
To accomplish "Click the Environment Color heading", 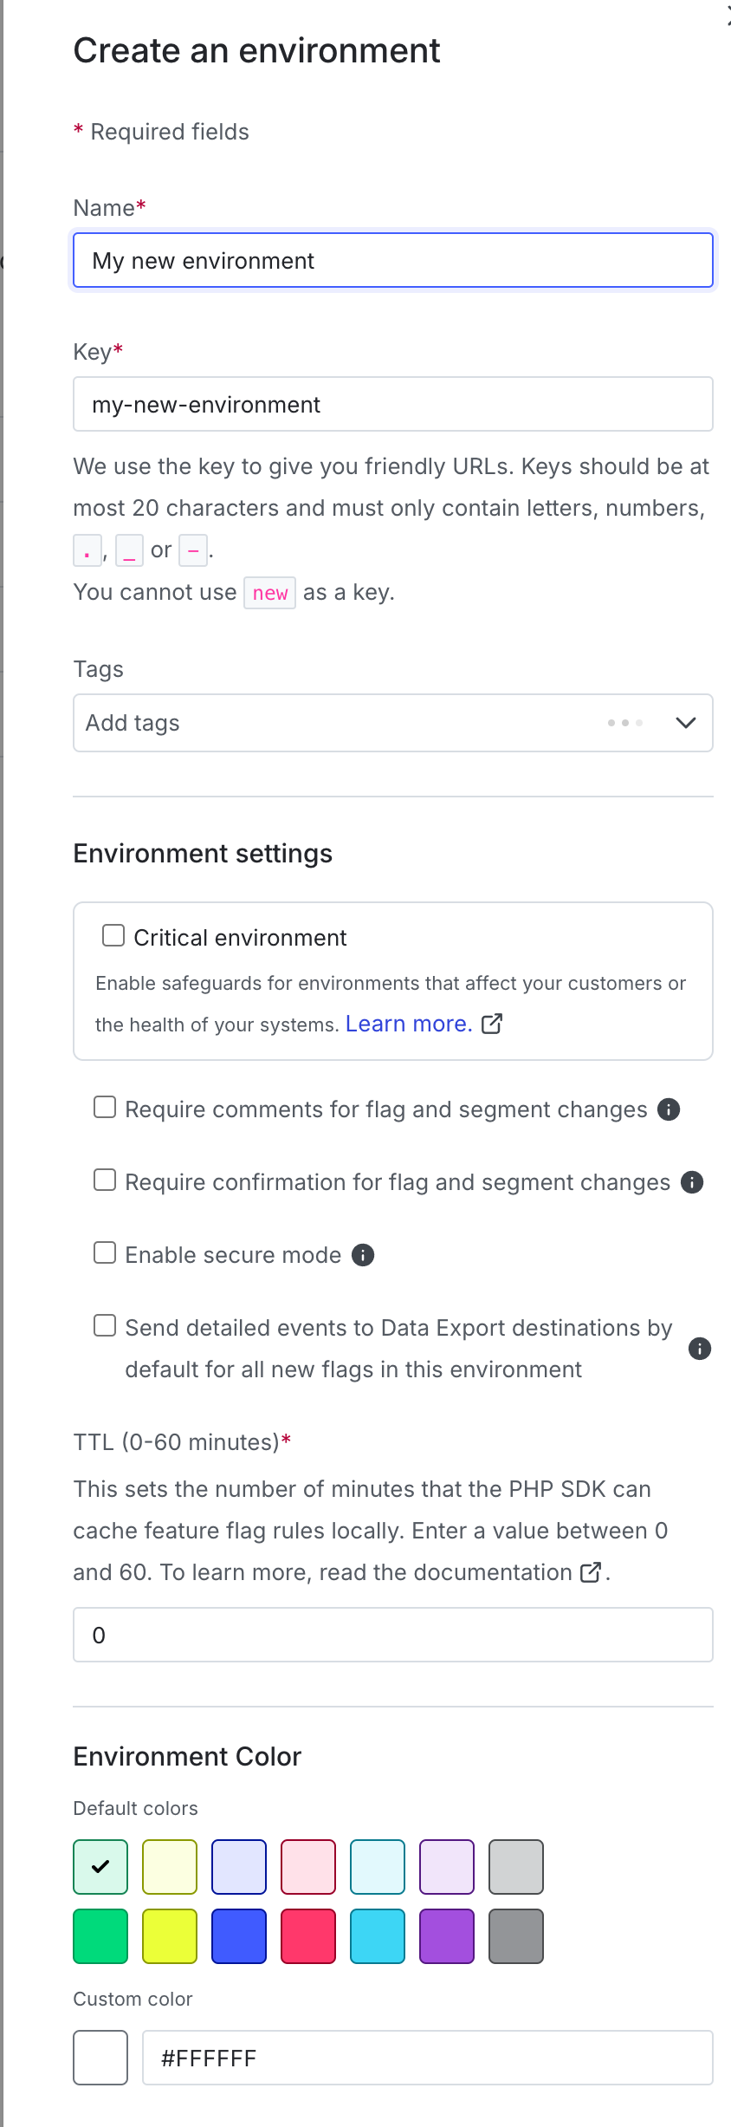I will 187,1756.
